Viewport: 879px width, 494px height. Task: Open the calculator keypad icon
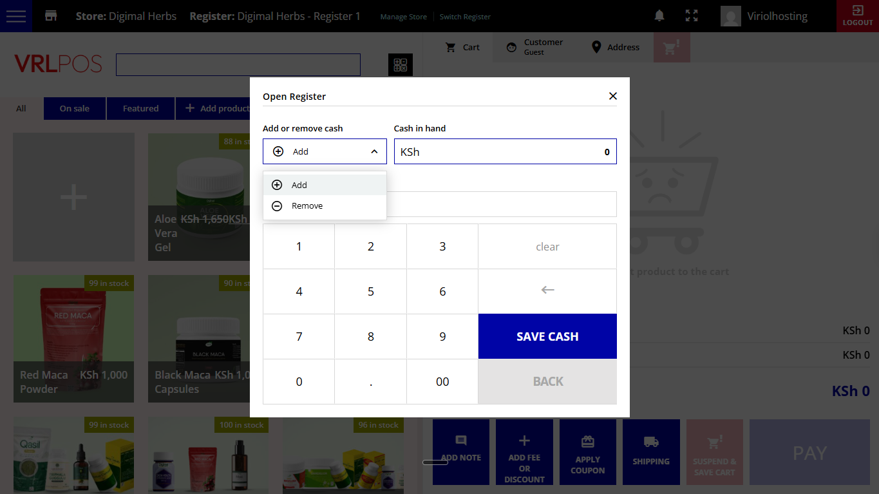coord(400,65)
